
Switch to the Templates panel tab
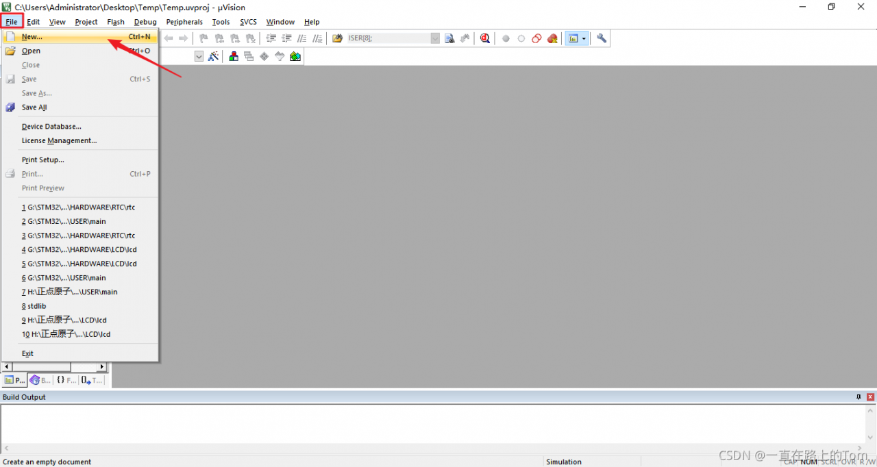(x=92, y=380)
